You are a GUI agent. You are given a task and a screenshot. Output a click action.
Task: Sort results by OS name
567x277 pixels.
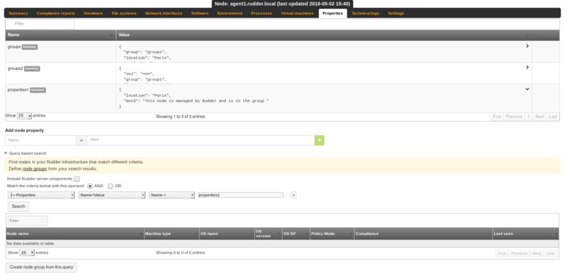click(227, 234)
